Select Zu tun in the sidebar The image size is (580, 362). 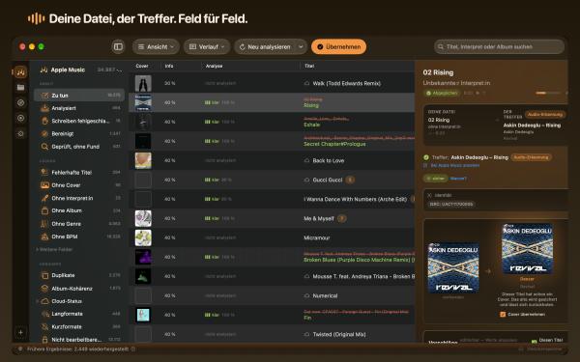(x=79, y=96)
